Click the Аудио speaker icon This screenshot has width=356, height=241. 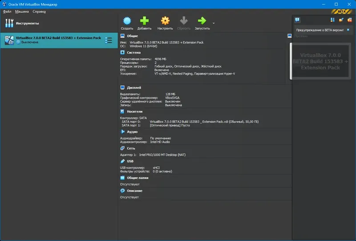click(122, 132)
